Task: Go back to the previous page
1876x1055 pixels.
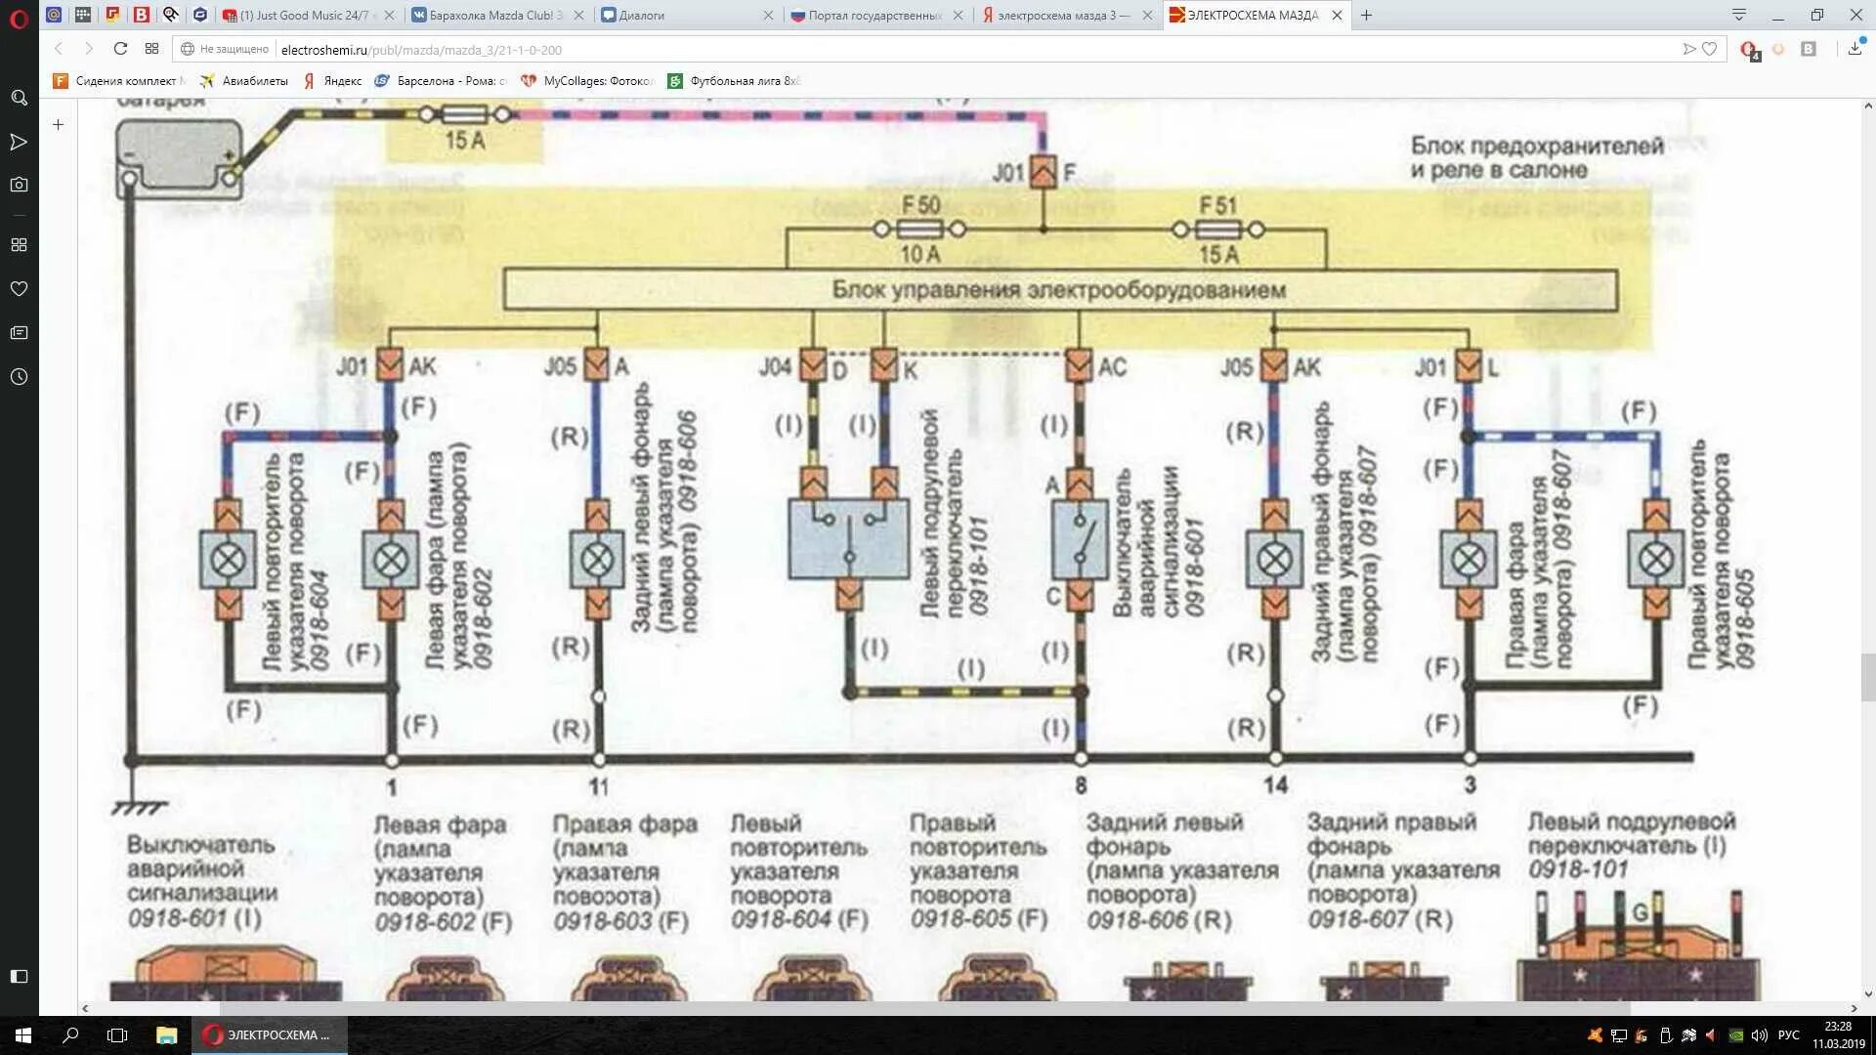Action: 58,49
